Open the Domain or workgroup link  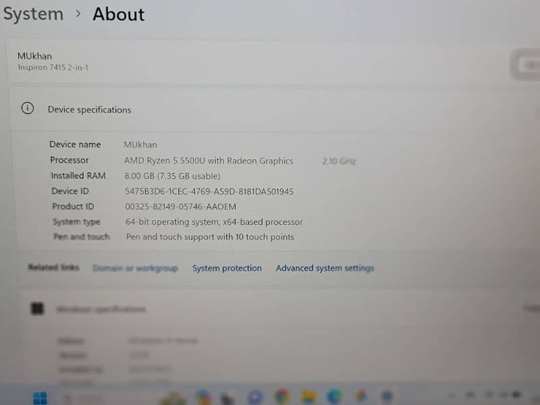[136, 268]
